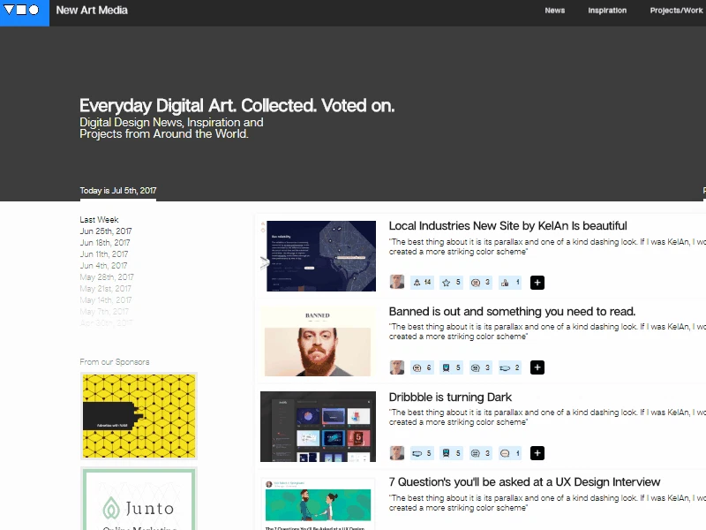Vote blimp reaction (2) on Banned post
706x530 pixels.
[510, 367]
